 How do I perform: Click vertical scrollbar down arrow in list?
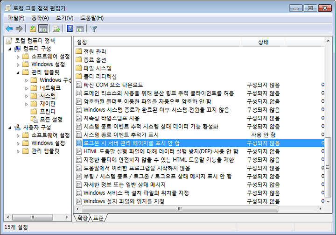point(328,201)
